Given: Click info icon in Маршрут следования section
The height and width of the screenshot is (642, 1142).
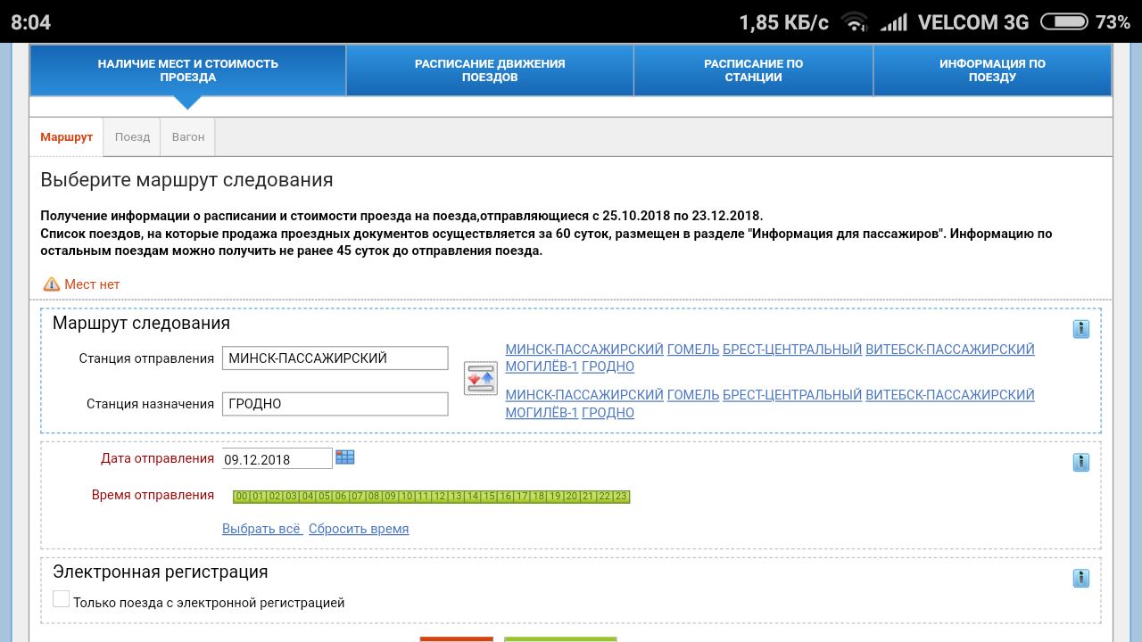Looking at the screenshot, I should 1080,329.
